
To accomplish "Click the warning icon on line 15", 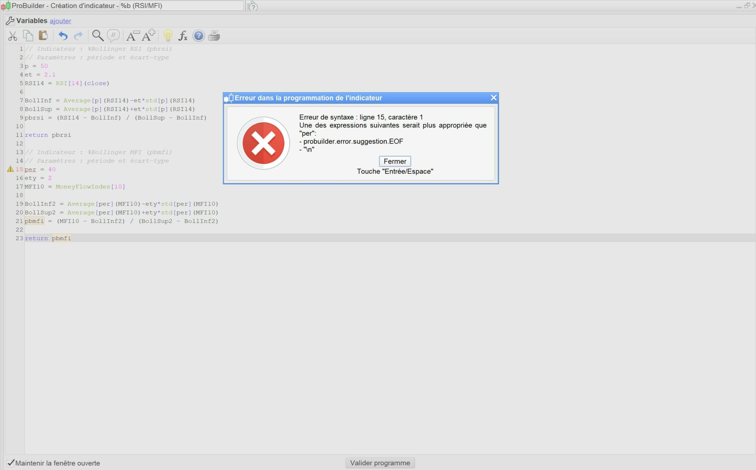I will click(10, 169).
